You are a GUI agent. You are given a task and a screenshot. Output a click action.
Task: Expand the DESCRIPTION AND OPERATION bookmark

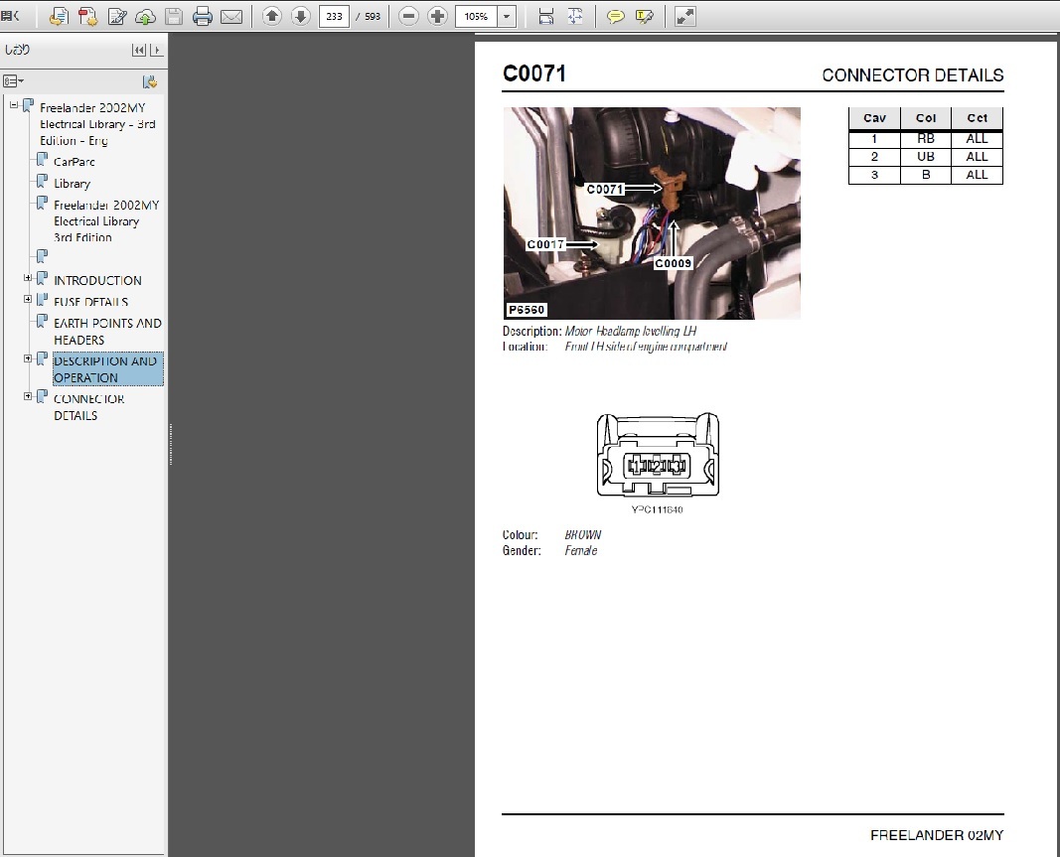28,358
